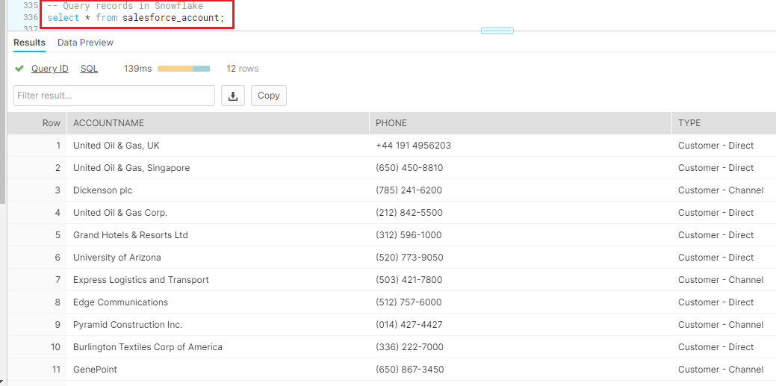The image size is (776, 386).
Task: Sort by the PHONE column header
Action: [x=391, y=123]
